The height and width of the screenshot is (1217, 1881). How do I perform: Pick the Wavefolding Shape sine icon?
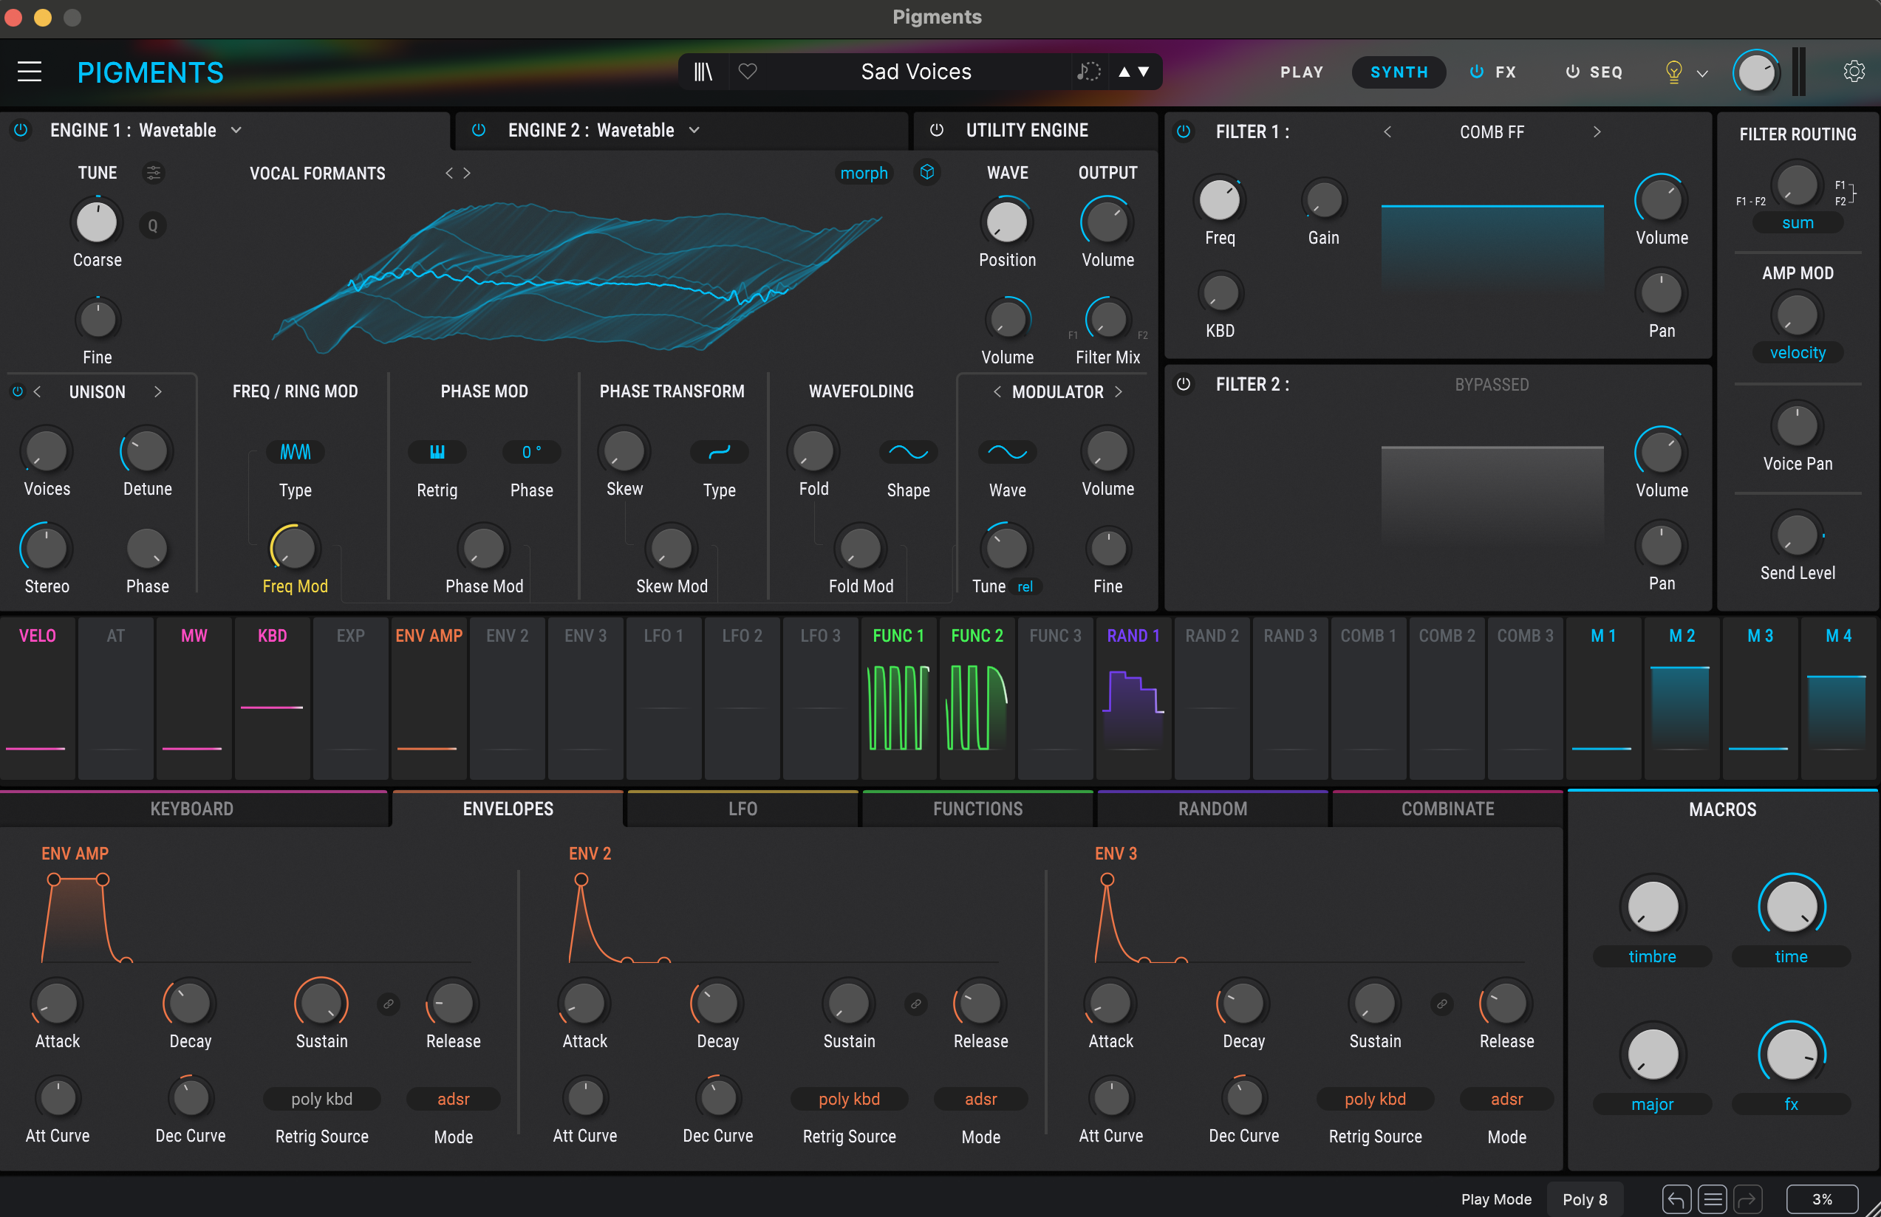pos(908,452)
